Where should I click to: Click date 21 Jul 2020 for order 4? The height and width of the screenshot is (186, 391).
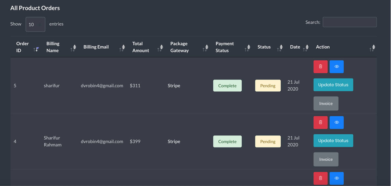(293, 141)
